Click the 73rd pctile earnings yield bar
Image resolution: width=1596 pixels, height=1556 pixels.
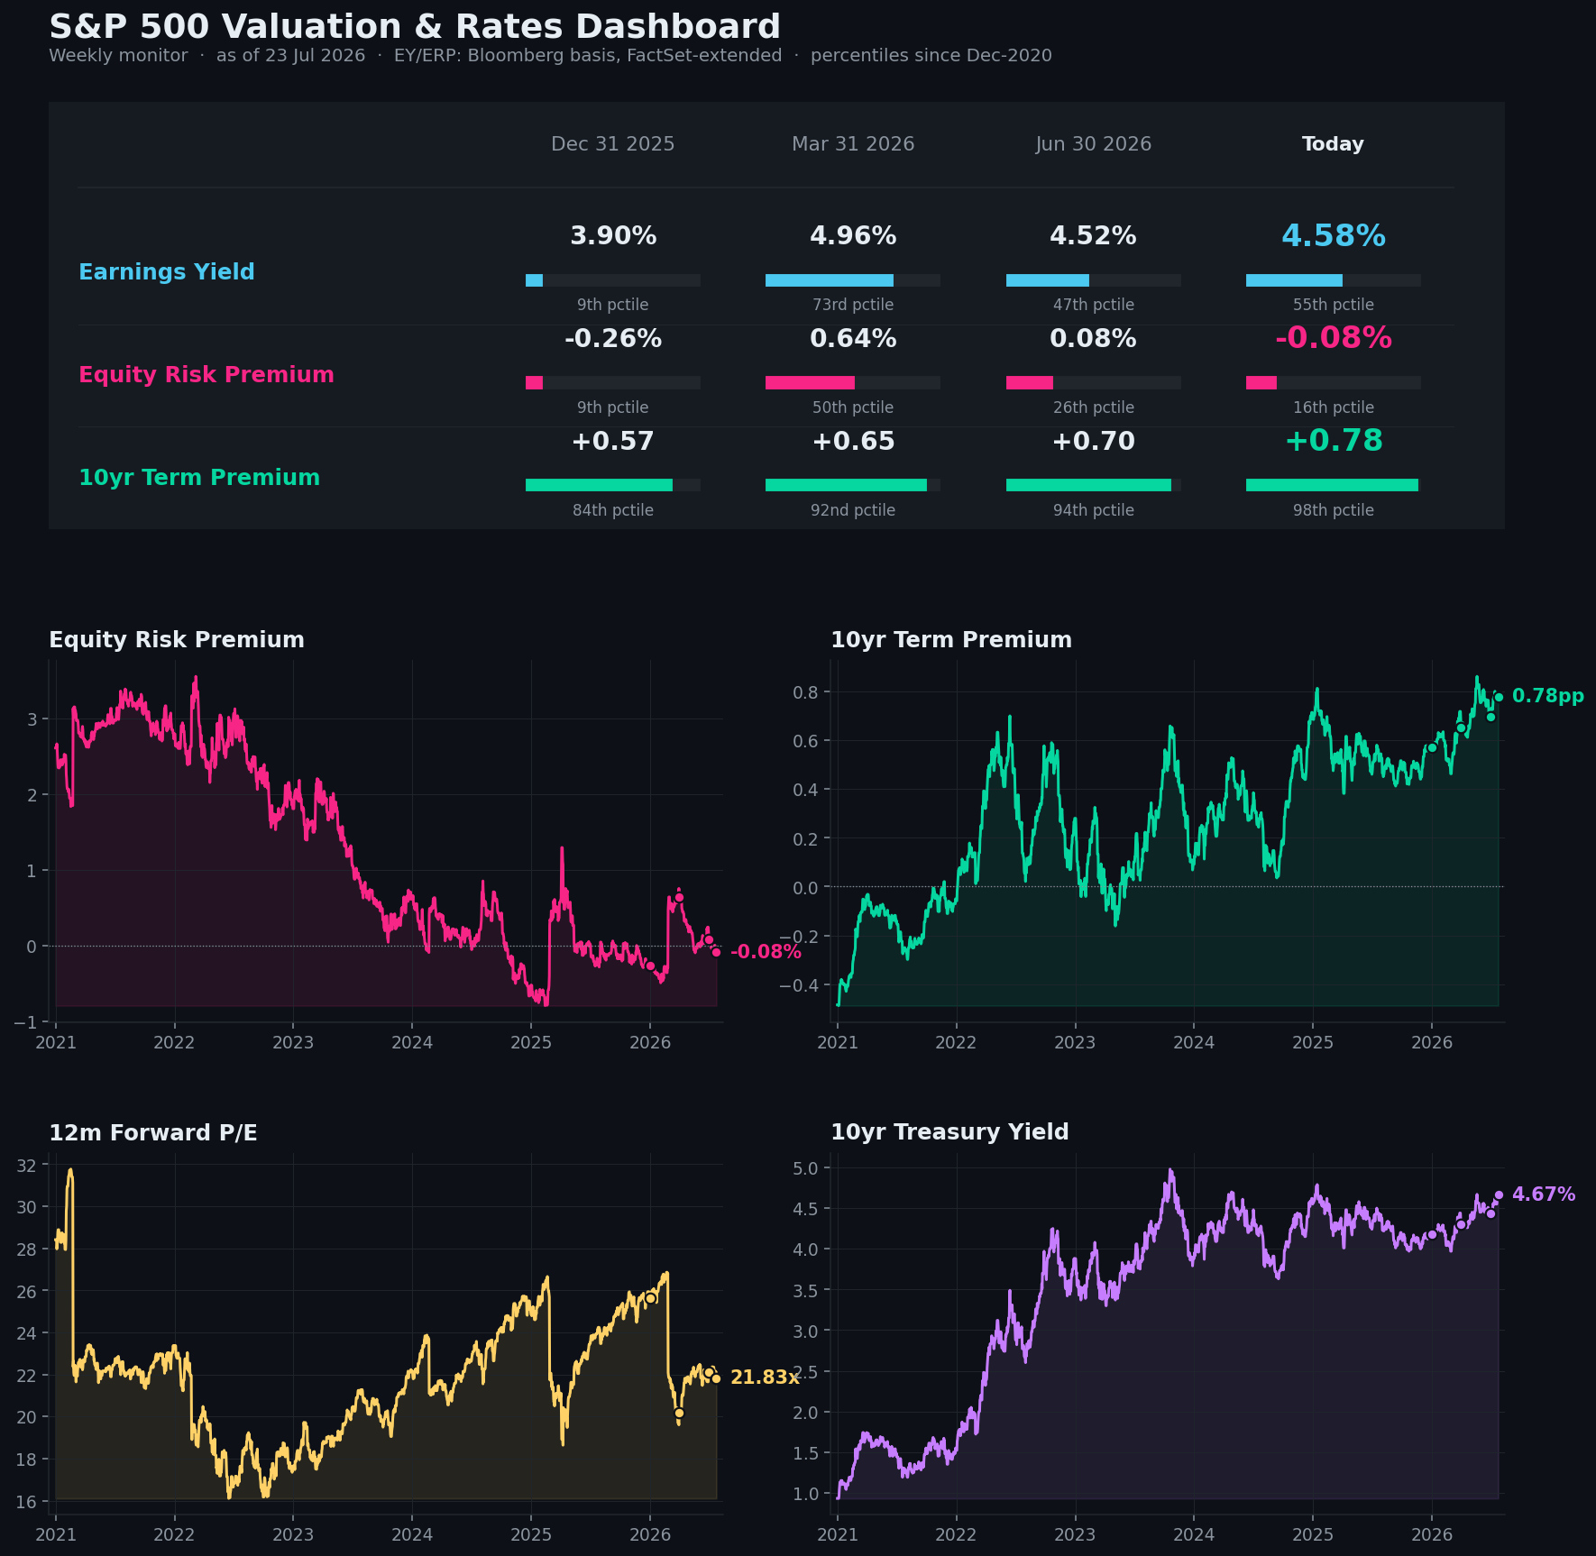click(853, 280)
